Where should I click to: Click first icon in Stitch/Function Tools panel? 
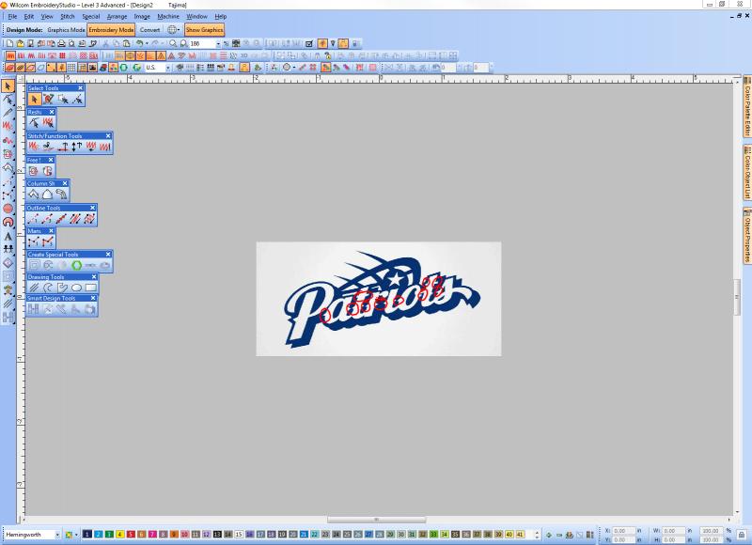coord(34,147)
